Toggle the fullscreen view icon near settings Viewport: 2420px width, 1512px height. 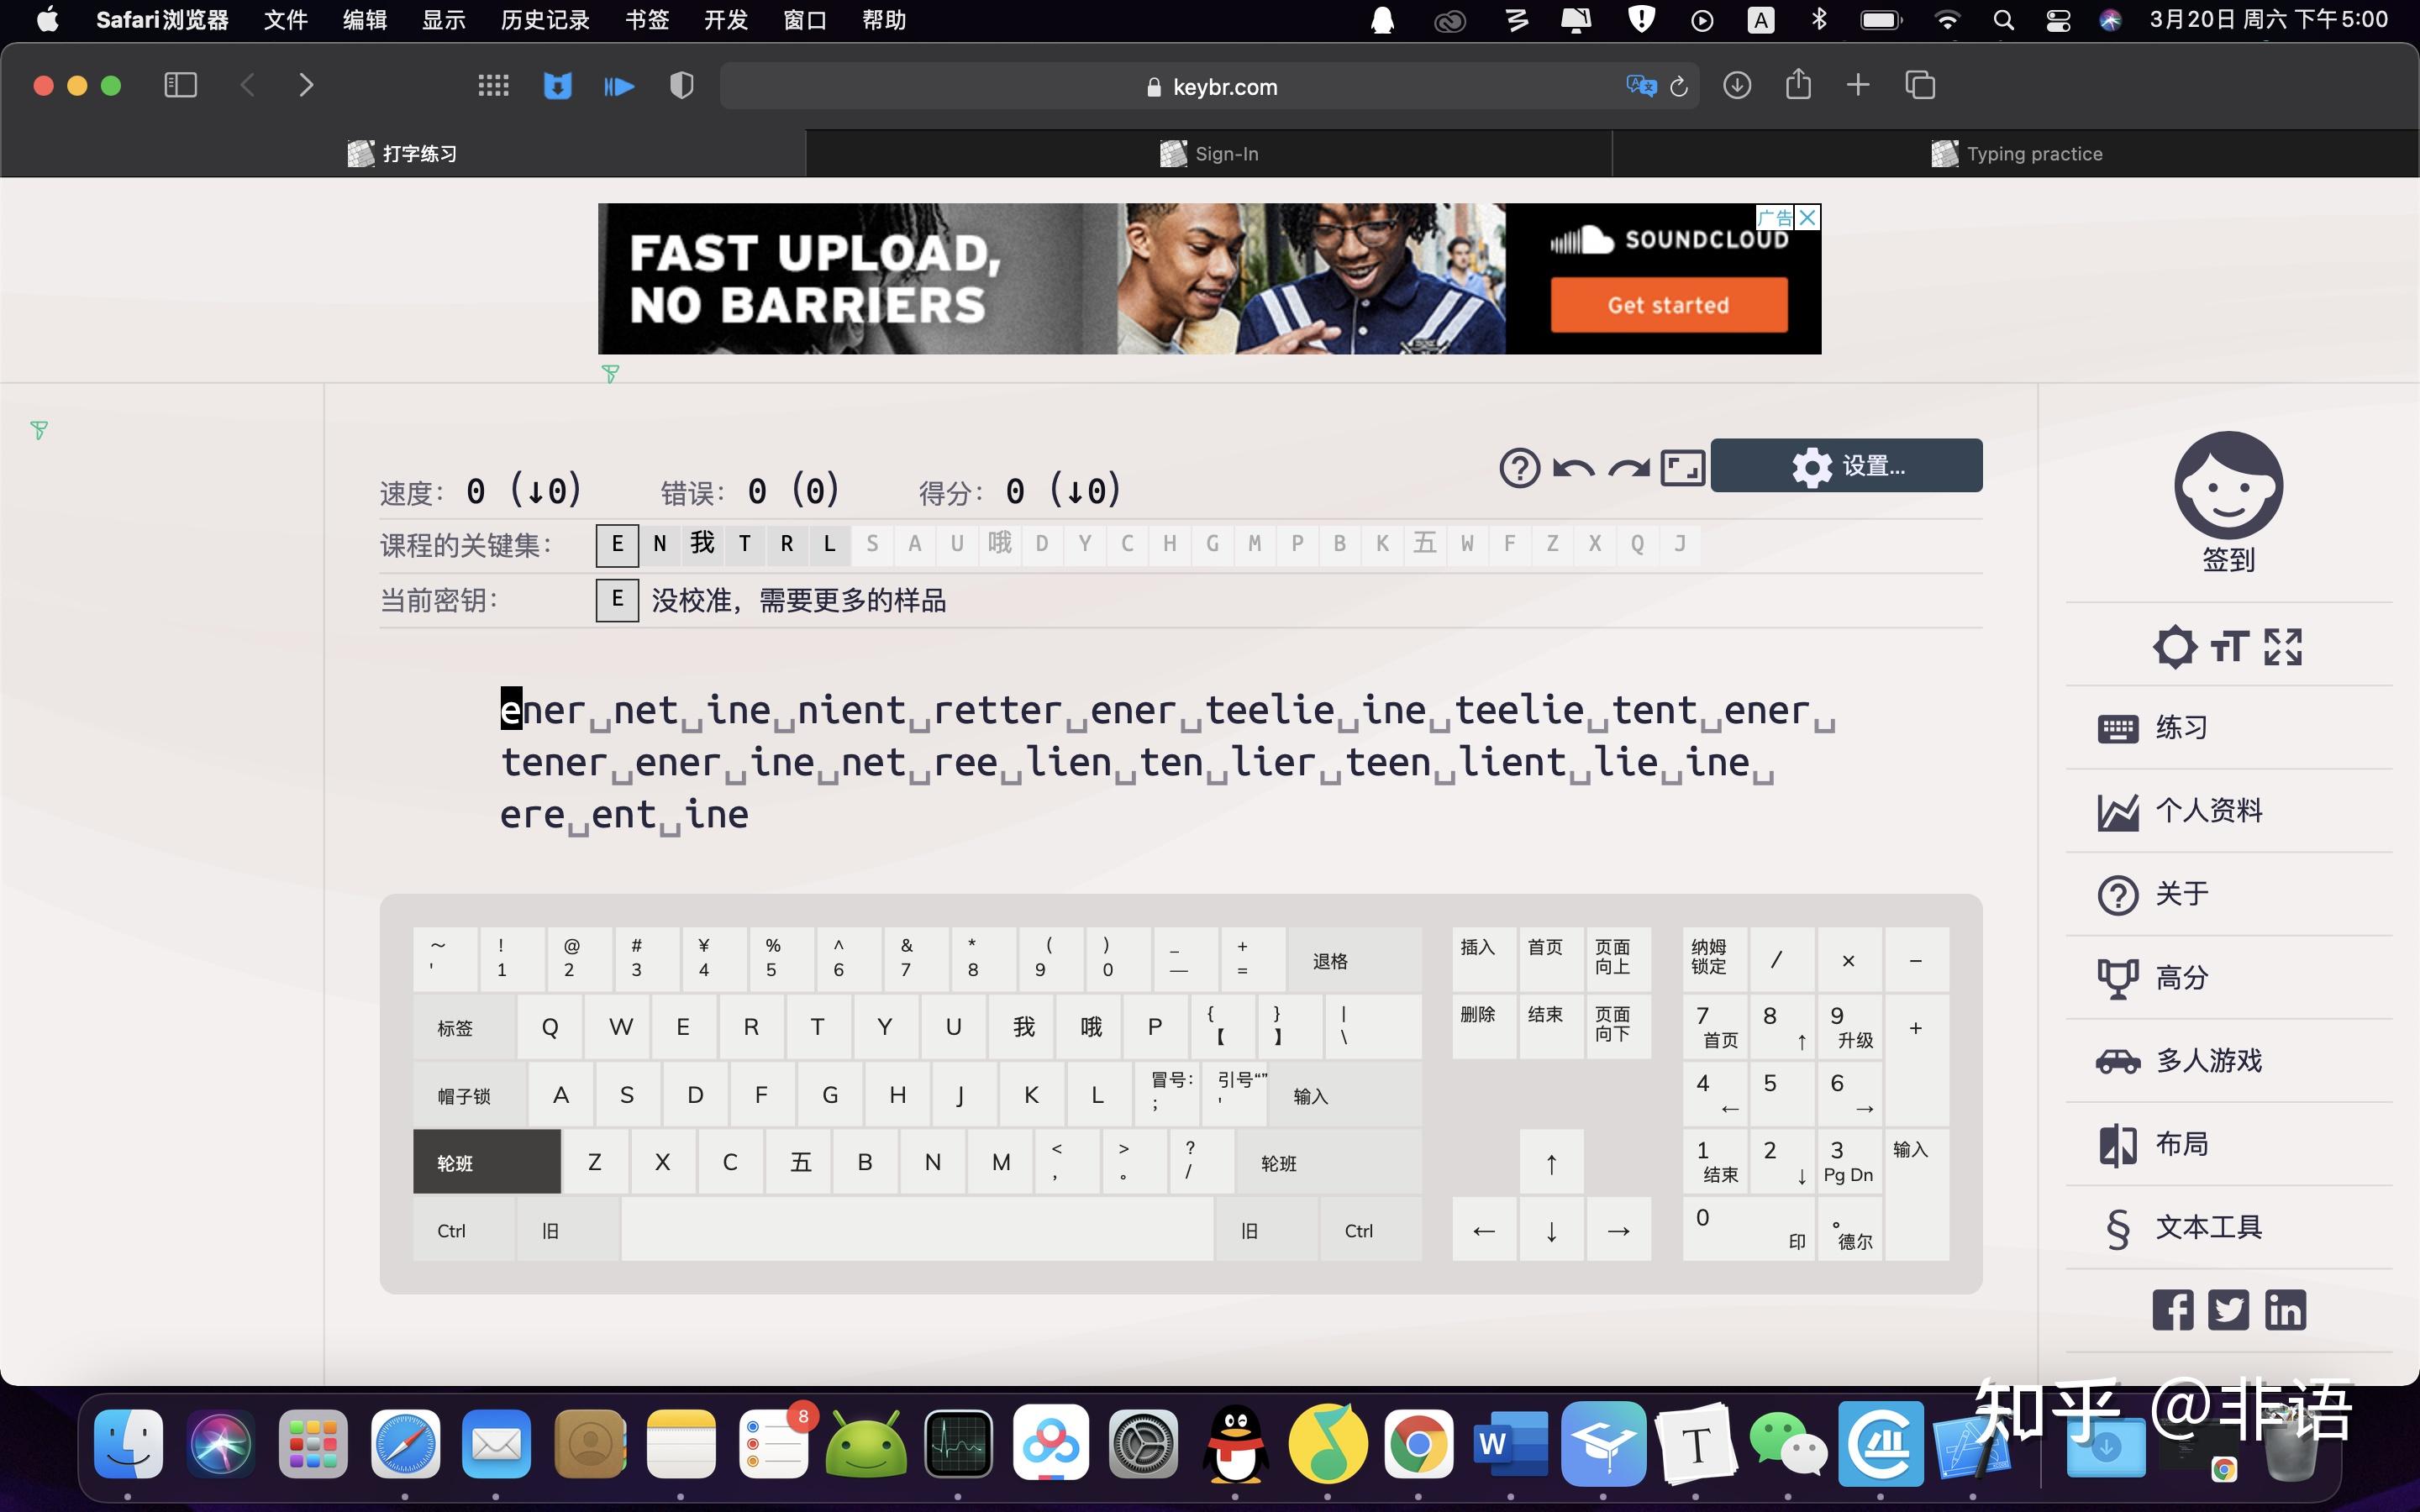point(1682,467)
